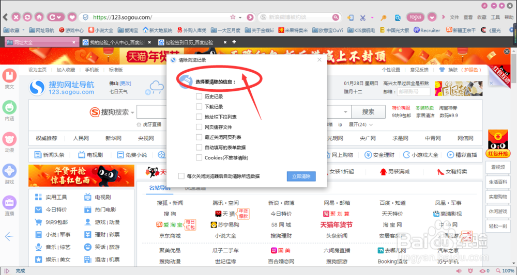Open the 红包开抢 promo thumbnail

pos(498,144)
